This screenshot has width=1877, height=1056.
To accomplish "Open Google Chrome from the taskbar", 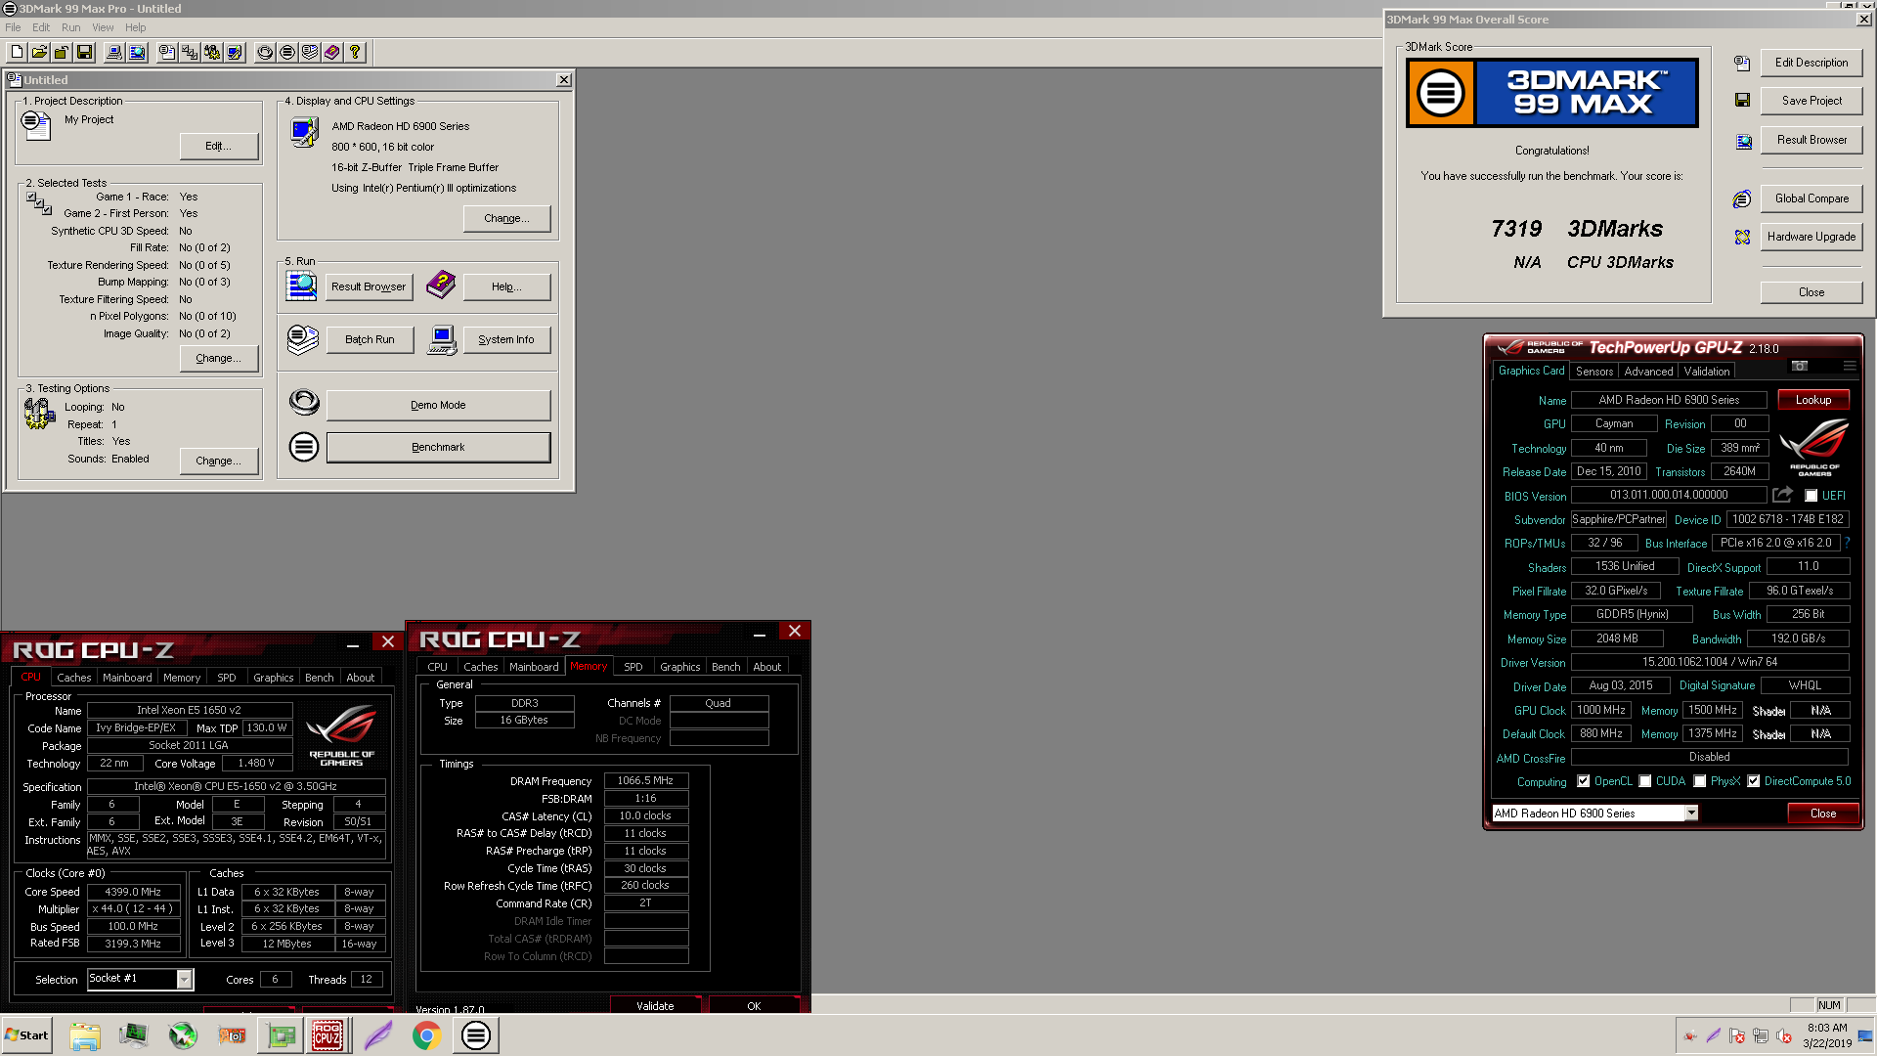I will [426, 1035].
